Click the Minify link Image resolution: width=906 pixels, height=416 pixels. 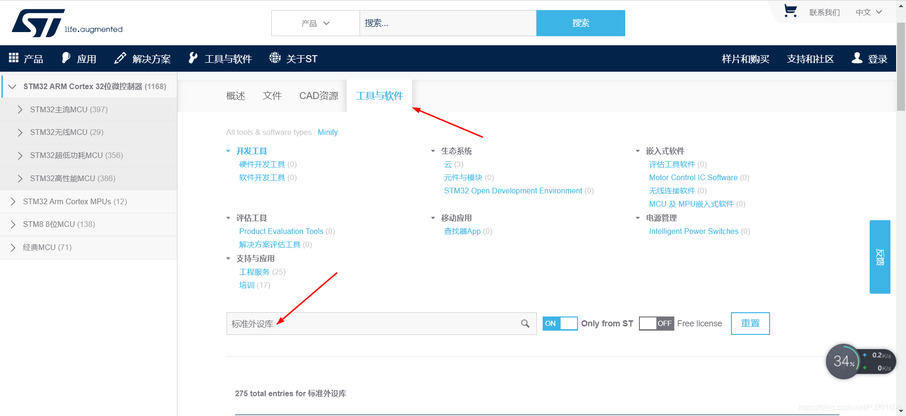tap(327, 132)
